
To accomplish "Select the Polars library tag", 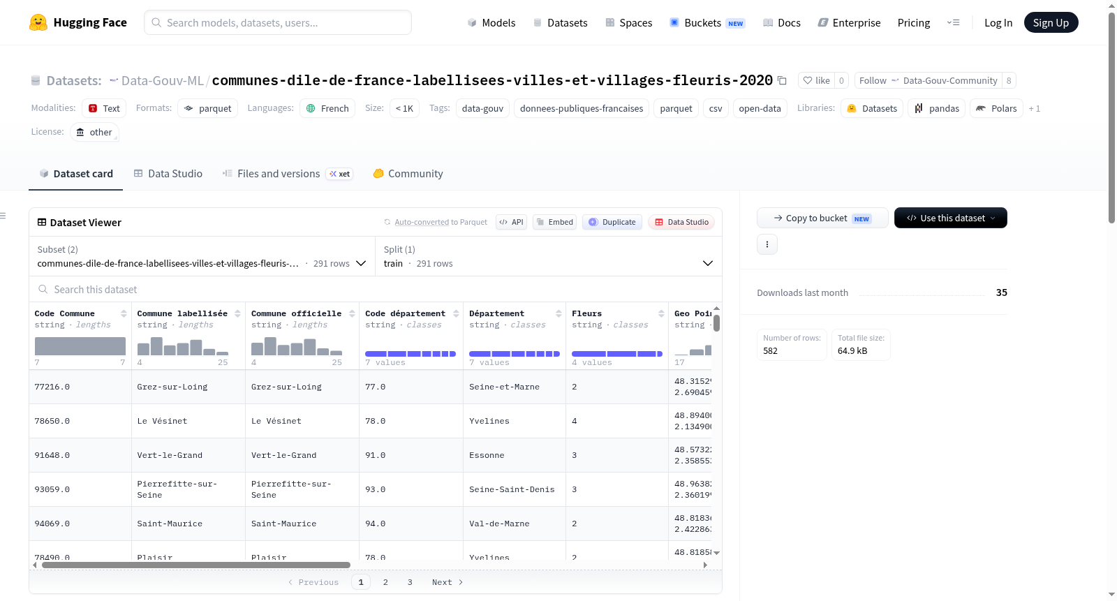I will [x=996, y=108].
